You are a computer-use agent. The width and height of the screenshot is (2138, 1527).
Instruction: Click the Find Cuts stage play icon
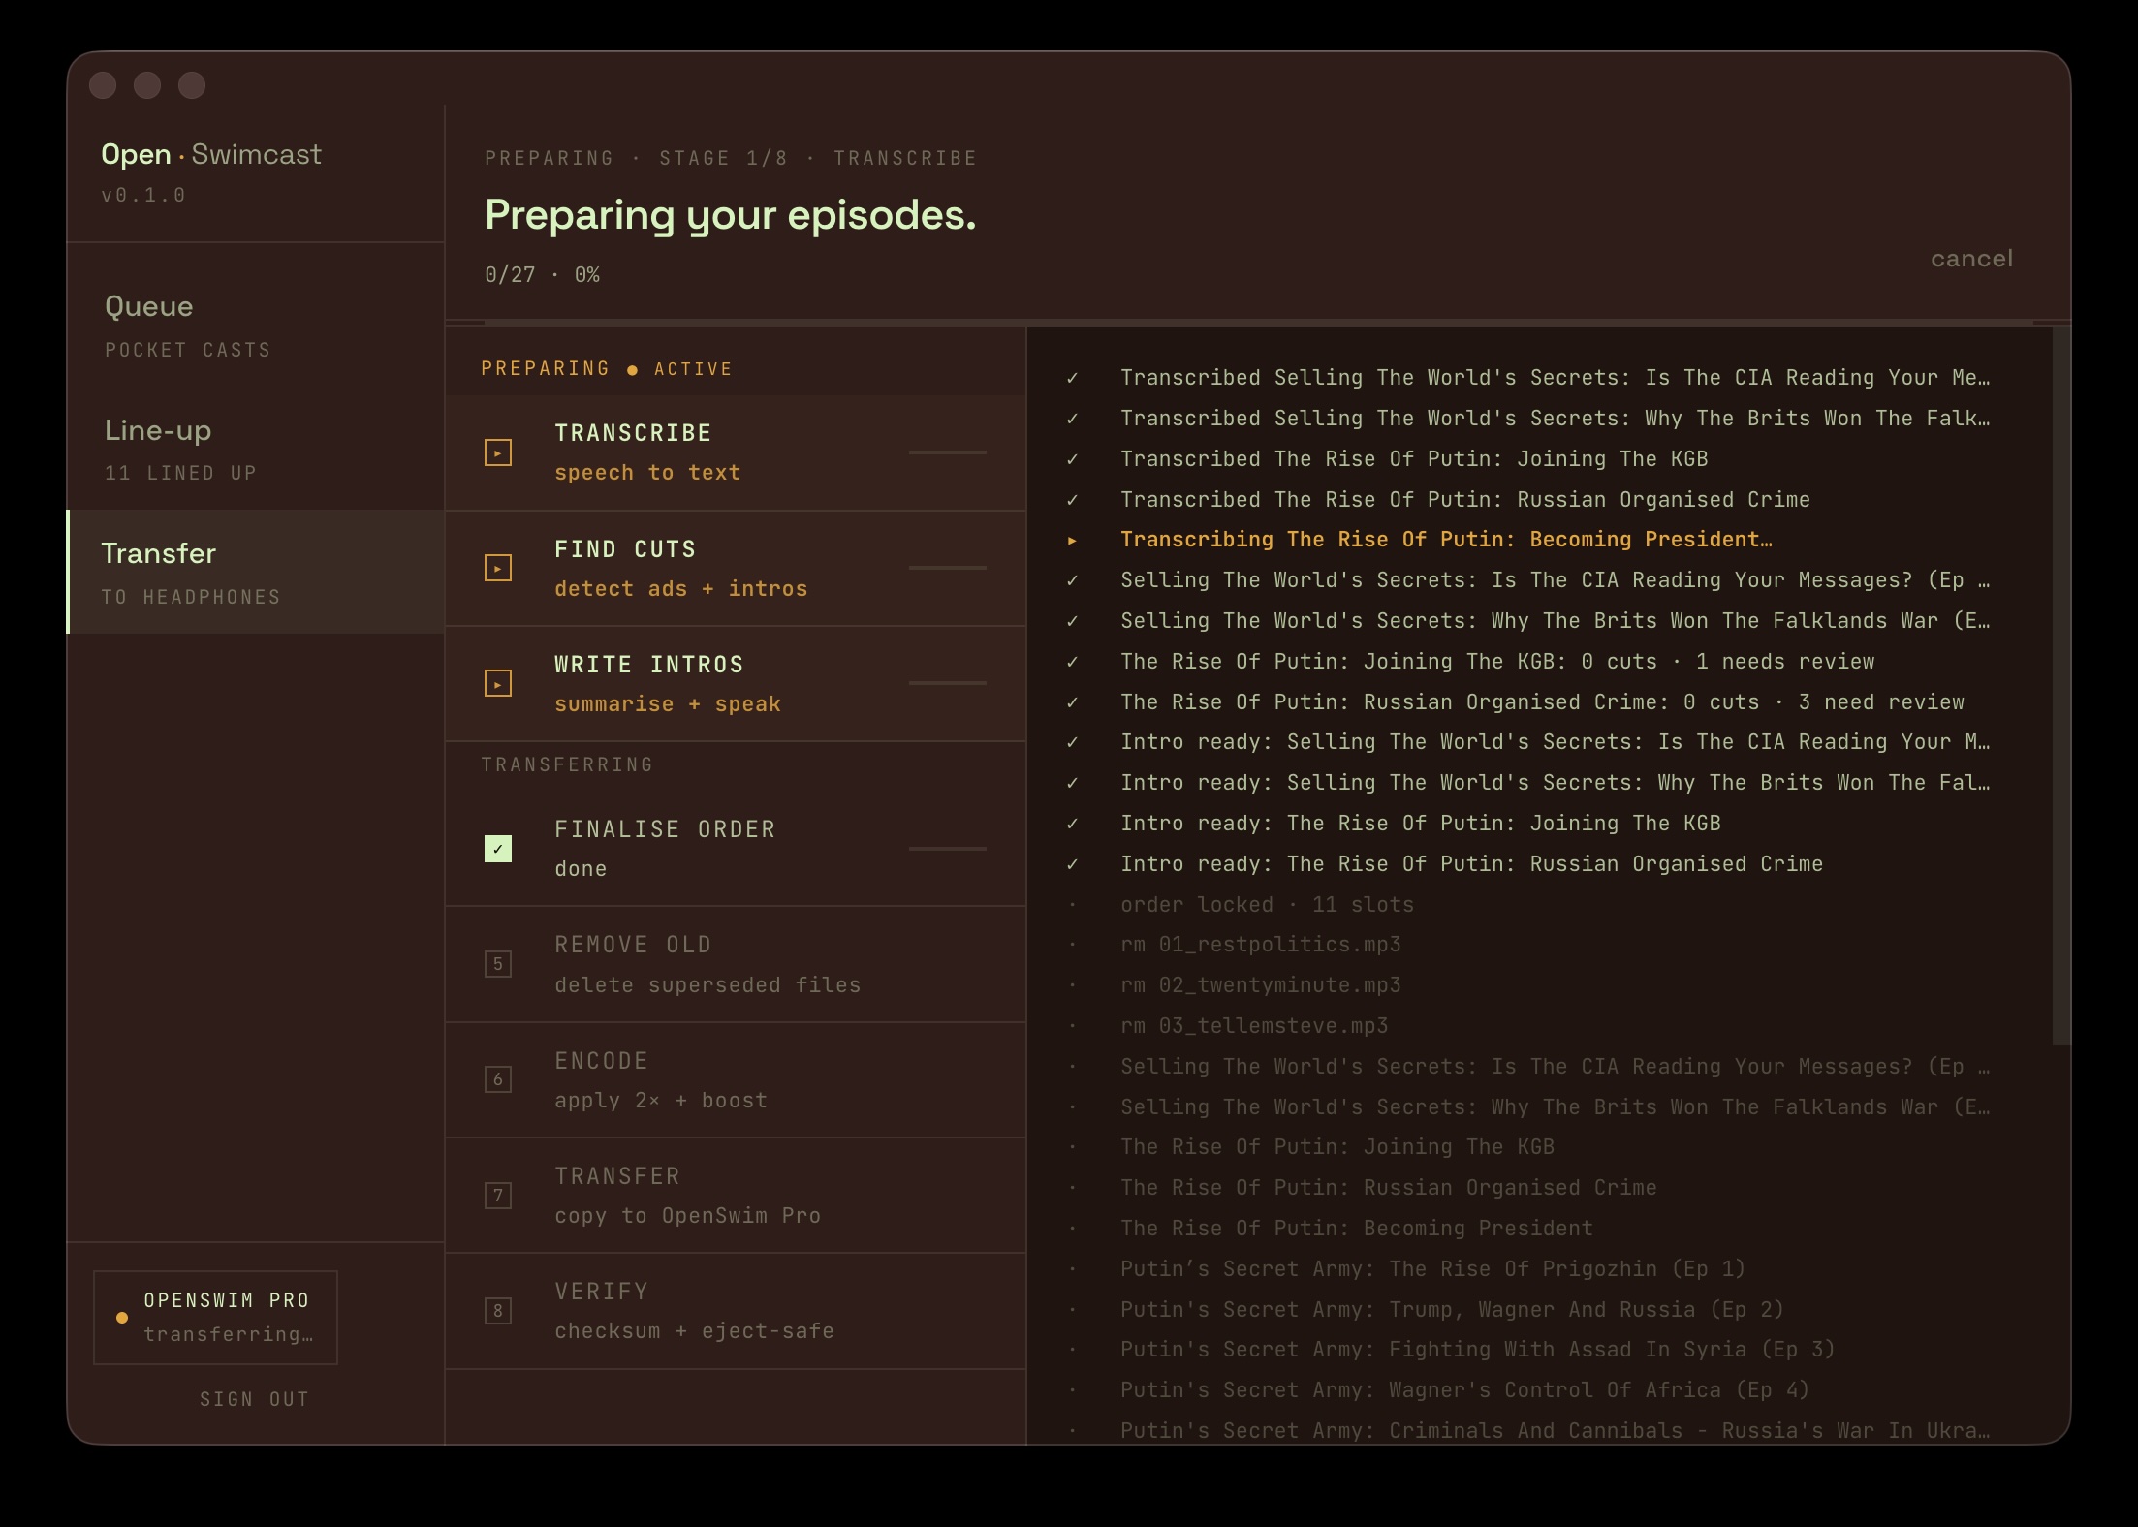498,568
